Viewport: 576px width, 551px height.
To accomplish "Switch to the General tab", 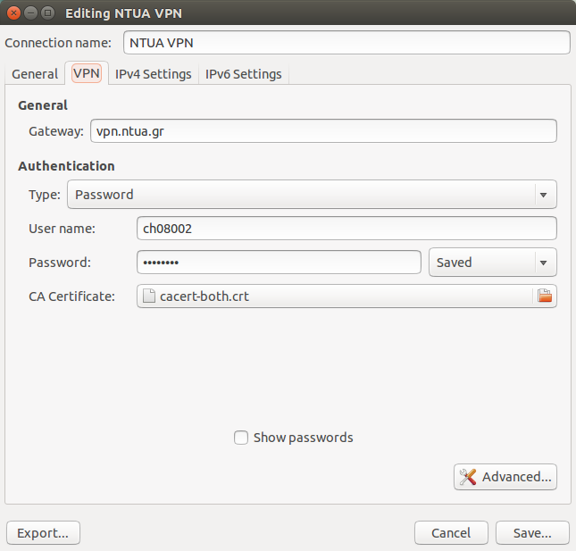I will [35, 74].
